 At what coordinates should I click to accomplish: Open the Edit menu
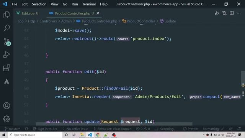pos(24,4)
